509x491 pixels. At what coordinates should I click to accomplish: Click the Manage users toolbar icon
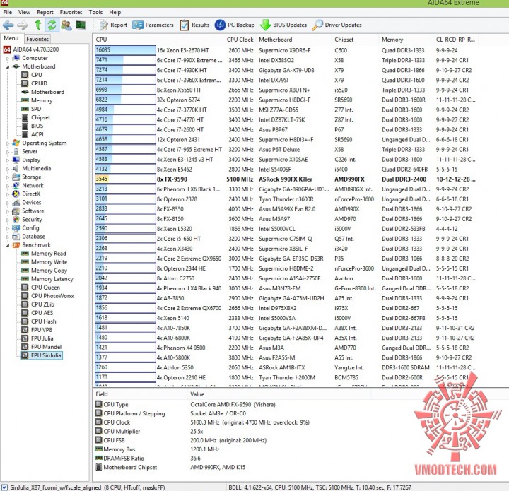point(66,25)
